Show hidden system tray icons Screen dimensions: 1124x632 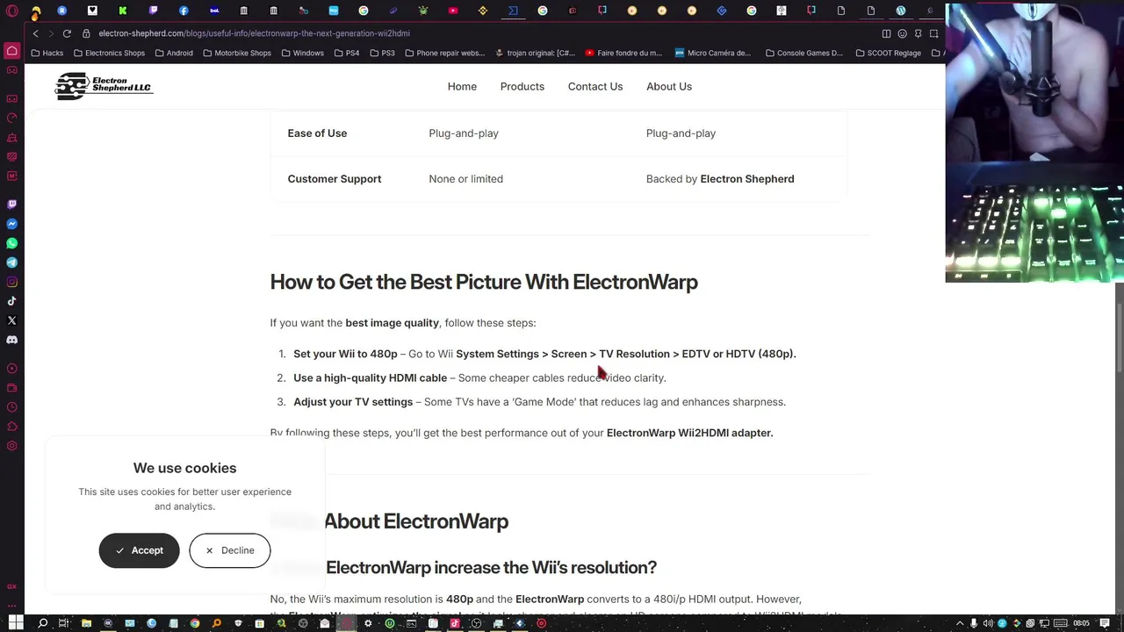point(961,623)
